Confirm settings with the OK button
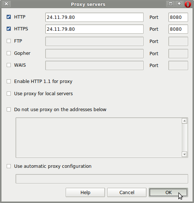 (x=168, y=193)
